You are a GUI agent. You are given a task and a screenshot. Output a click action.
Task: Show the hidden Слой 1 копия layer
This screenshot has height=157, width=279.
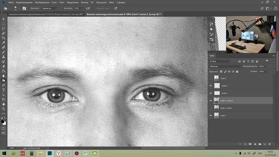(211, 108)
